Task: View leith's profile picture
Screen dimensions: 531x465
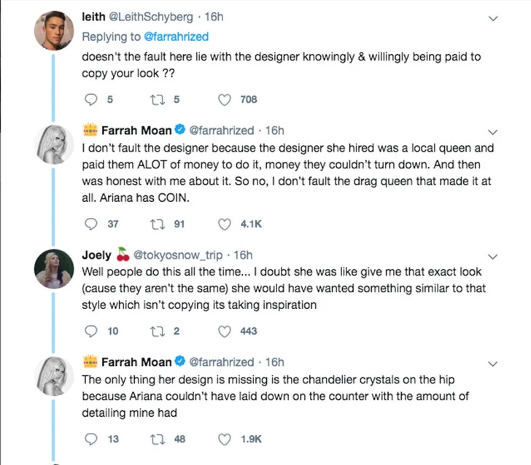Action: [x=53, y=31]
